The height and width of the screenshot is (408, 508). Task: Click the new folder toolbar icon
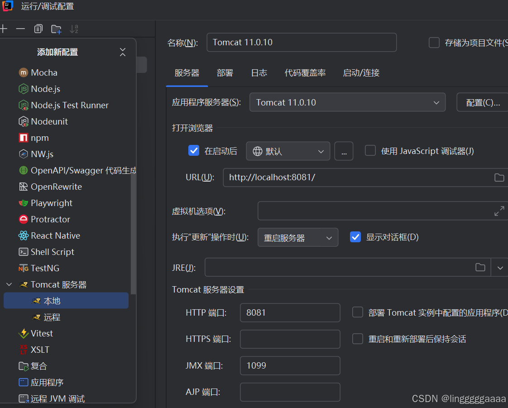pos(57,29)
